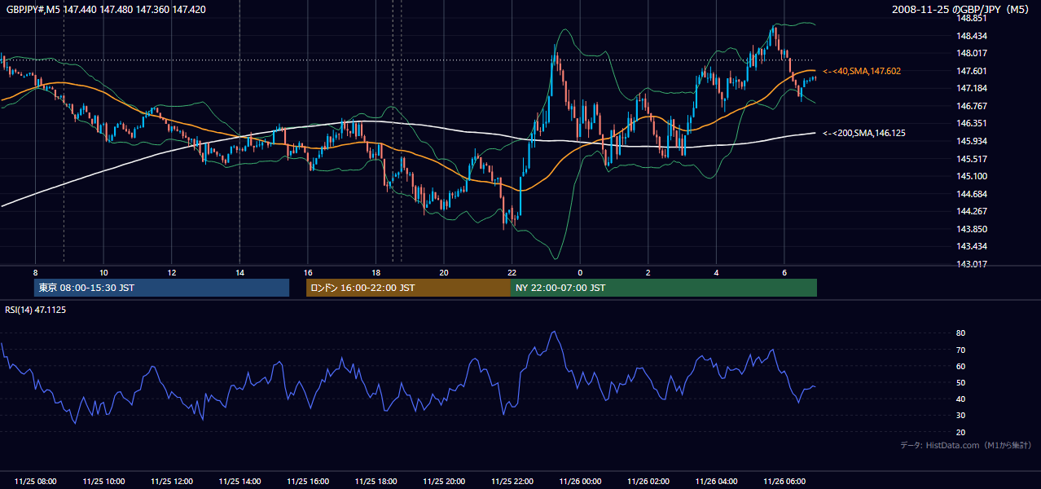
Task: Click the 11/25 22:00 bottom time label
Action: click(x=512, y=482)
